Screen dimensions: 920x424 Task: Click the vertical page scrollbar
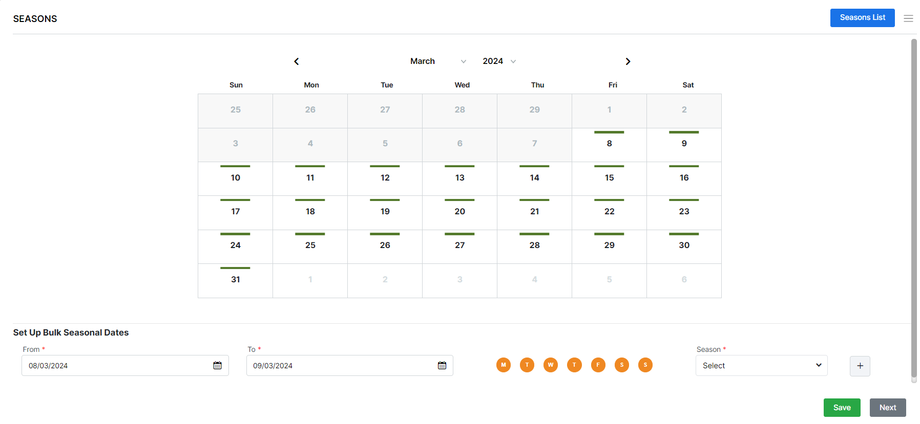click(914, 205)
